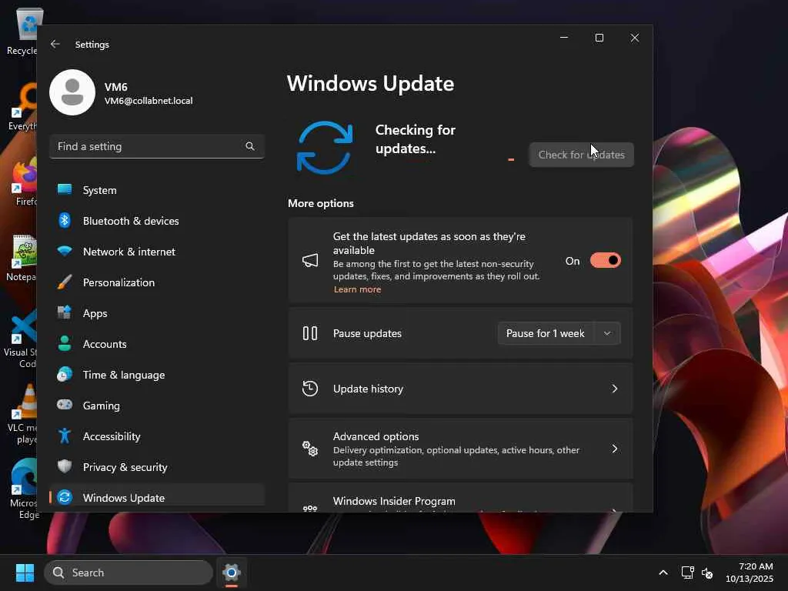Click the Settings gear on the taskbar
Screen dimensions: 788x591
click(x=232, y=573)
